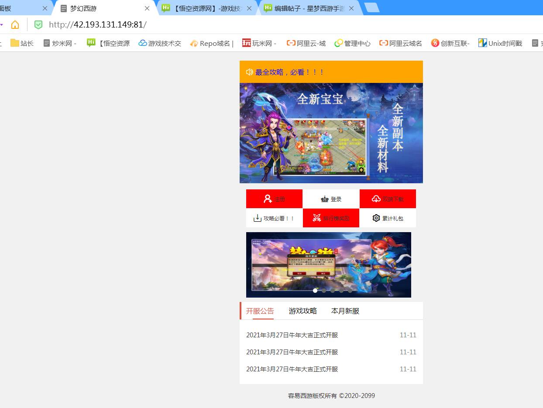Select the 开服公告 tab

(x=260, y=311)
